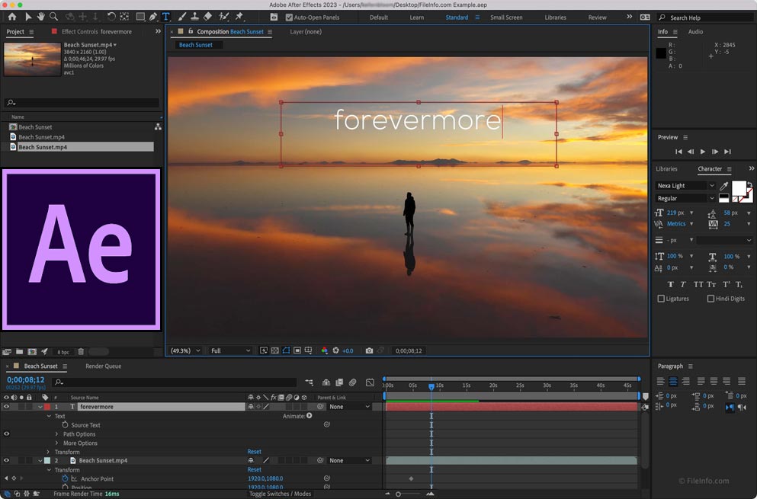The image size is (757, 499).
Task: Click the Faux Italic T button
Action: tap(683, 284)
